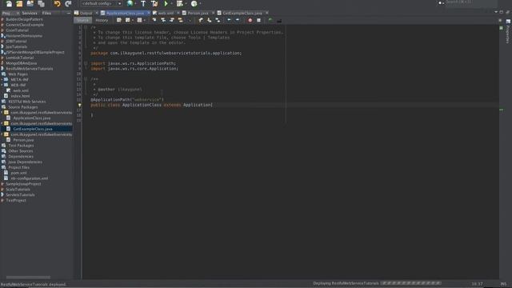Run the project with green arrow
The height and width of the screenshot is (288, 512).
[166, 3]
